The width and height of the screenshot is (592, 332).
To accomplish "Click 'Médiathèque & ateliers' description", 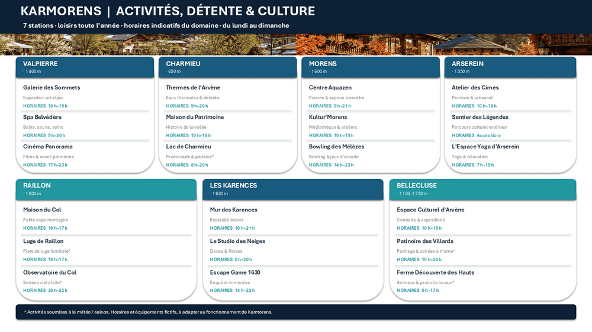I will point(333,127).
